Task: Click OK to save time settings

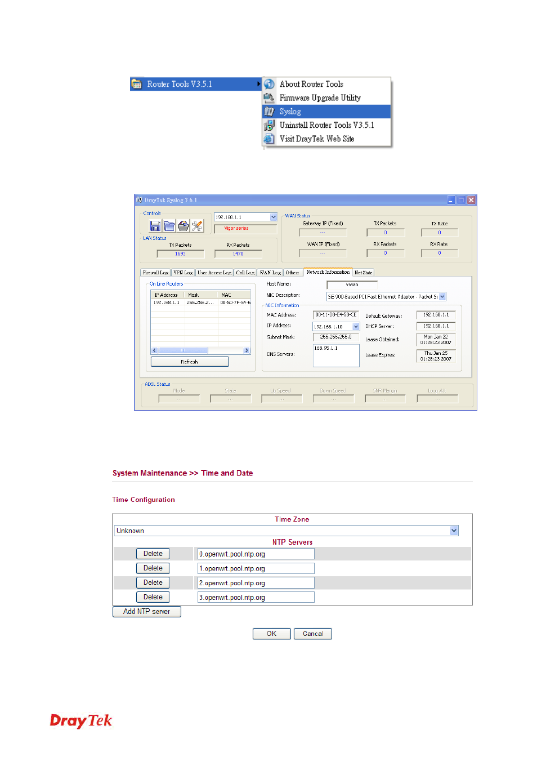Action: tap(272, 634)
